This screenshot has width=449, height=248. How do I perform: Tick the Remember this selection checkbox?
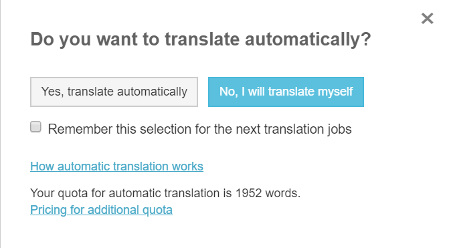pos(35,127)
